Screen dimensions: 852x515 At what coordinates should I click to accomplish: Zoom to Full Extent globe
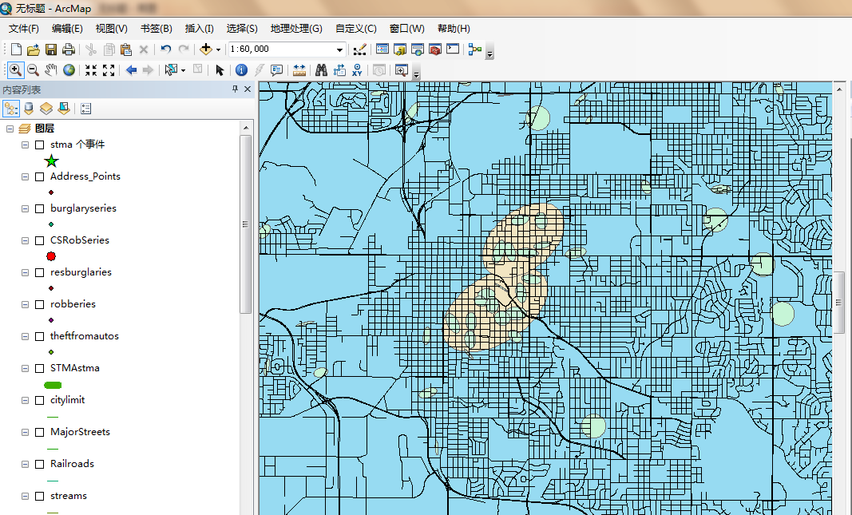(x=69, y=70)
